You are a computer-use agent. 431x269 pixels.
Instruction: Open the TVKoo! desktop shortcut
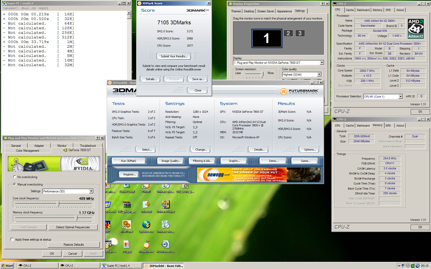[146, 189]
